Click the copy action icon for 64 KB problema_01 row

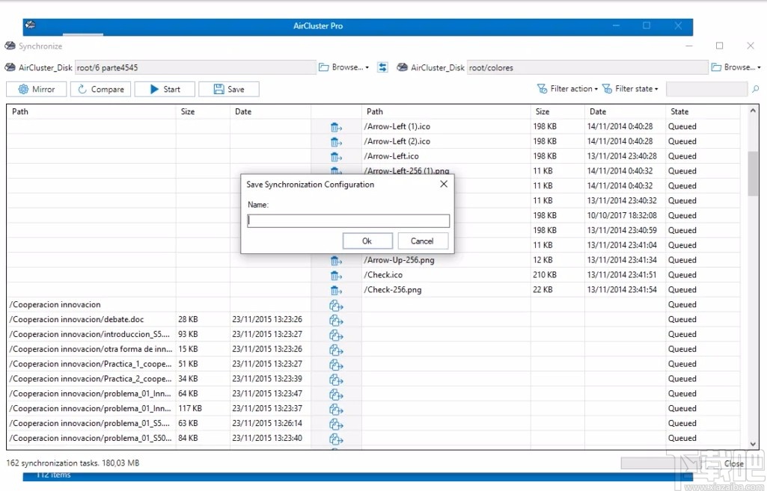pos(336,395)
